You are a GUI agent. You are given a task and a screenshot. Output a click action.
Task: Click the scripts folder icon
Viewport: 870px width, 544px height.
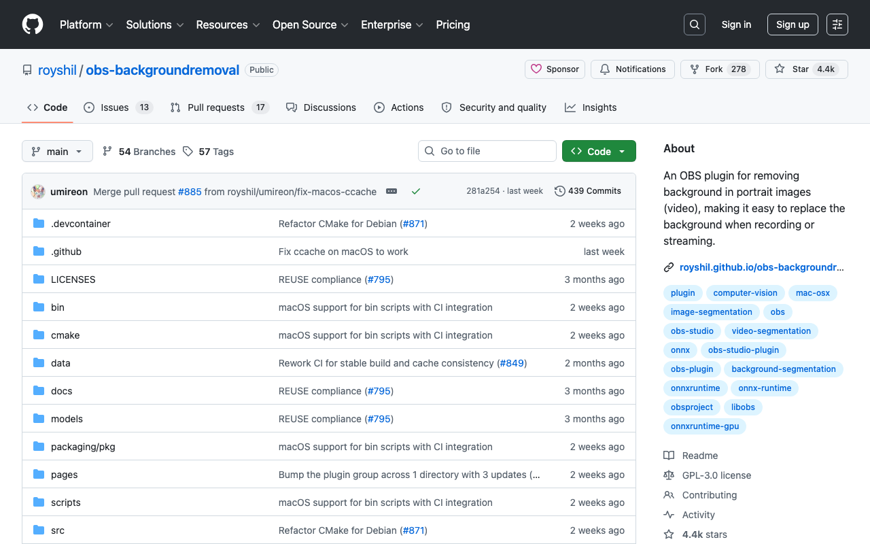tap(39, 503)
